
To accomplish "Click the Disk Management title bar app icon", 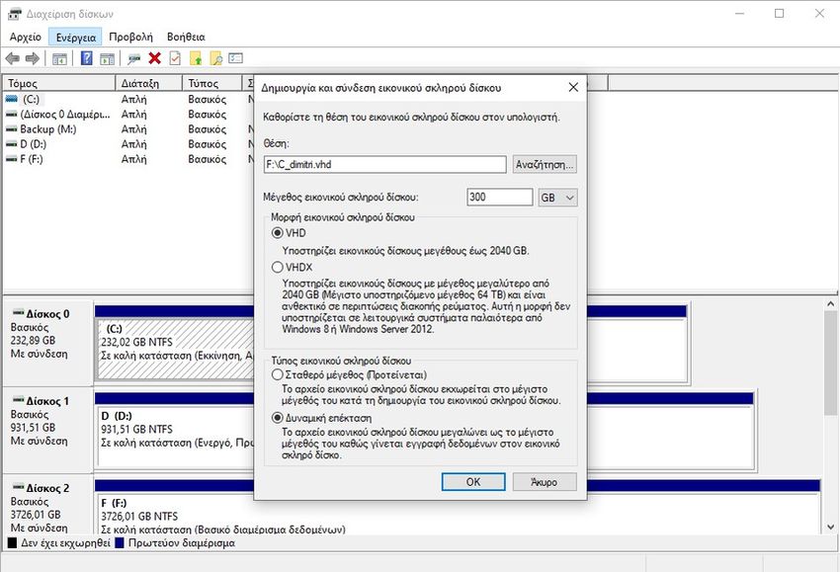I will 15,14.
